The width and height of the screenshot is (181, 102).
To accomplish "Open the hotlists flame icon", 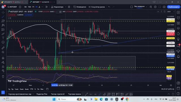I will (178, 34).
